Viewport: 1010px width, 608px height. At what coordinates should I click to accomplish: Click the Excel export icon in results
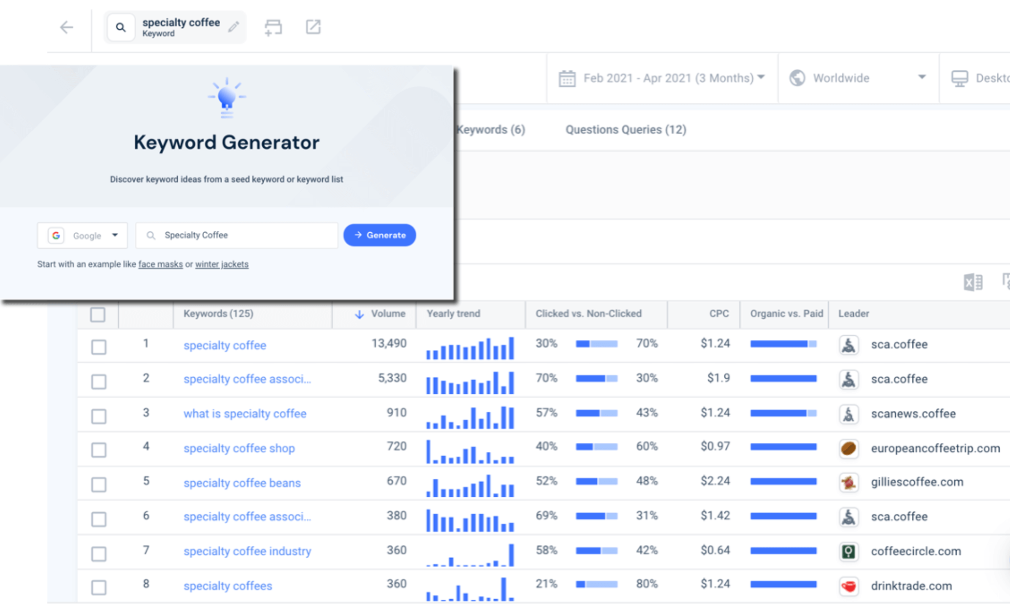coord(972,282)
